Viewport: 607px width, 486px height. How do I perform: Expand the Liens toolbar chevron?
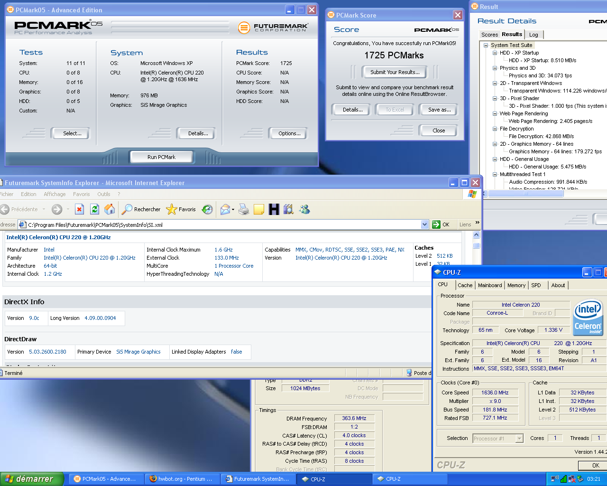coord(477,223)
